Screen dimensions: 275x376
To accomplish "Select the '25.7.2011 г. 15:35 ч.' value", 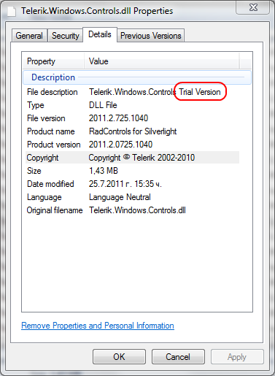I will (x=125, y=184).
